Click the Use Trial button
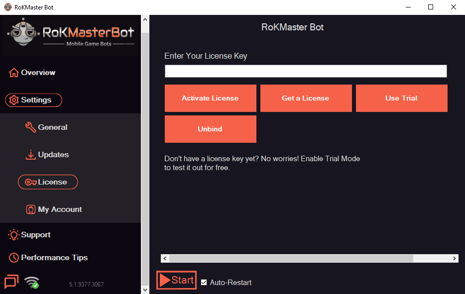 pyautogui.click(x=402, y=98)
